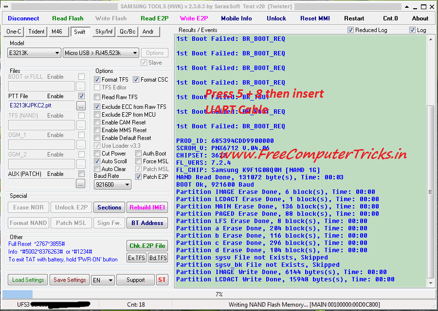The height and width of the screenshot is (311, 438).
Task: Select the Swift tab
Action: [80, 32]
